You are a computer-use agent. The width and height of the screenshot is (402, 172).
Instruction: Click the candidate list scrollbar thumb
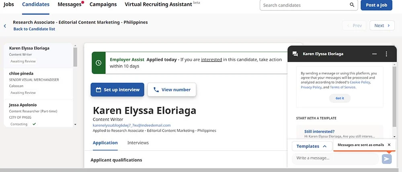tap(75, 57)
